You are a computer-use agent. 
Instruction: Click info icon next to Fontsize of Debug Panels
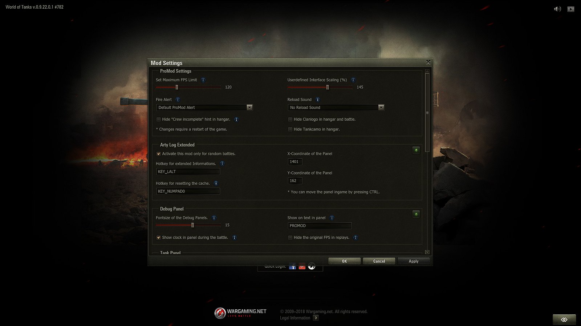(214, 218)
